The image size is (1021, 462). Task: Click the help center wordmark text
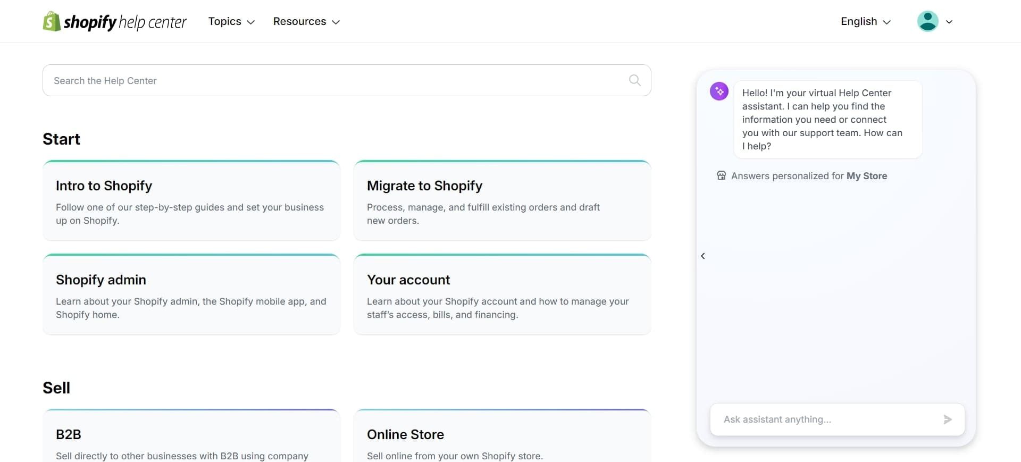point(152,22)
